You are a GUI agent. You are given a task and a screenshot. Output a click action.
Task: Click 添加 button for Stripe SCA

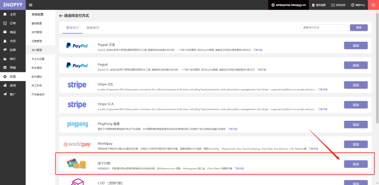click(355, 105)
